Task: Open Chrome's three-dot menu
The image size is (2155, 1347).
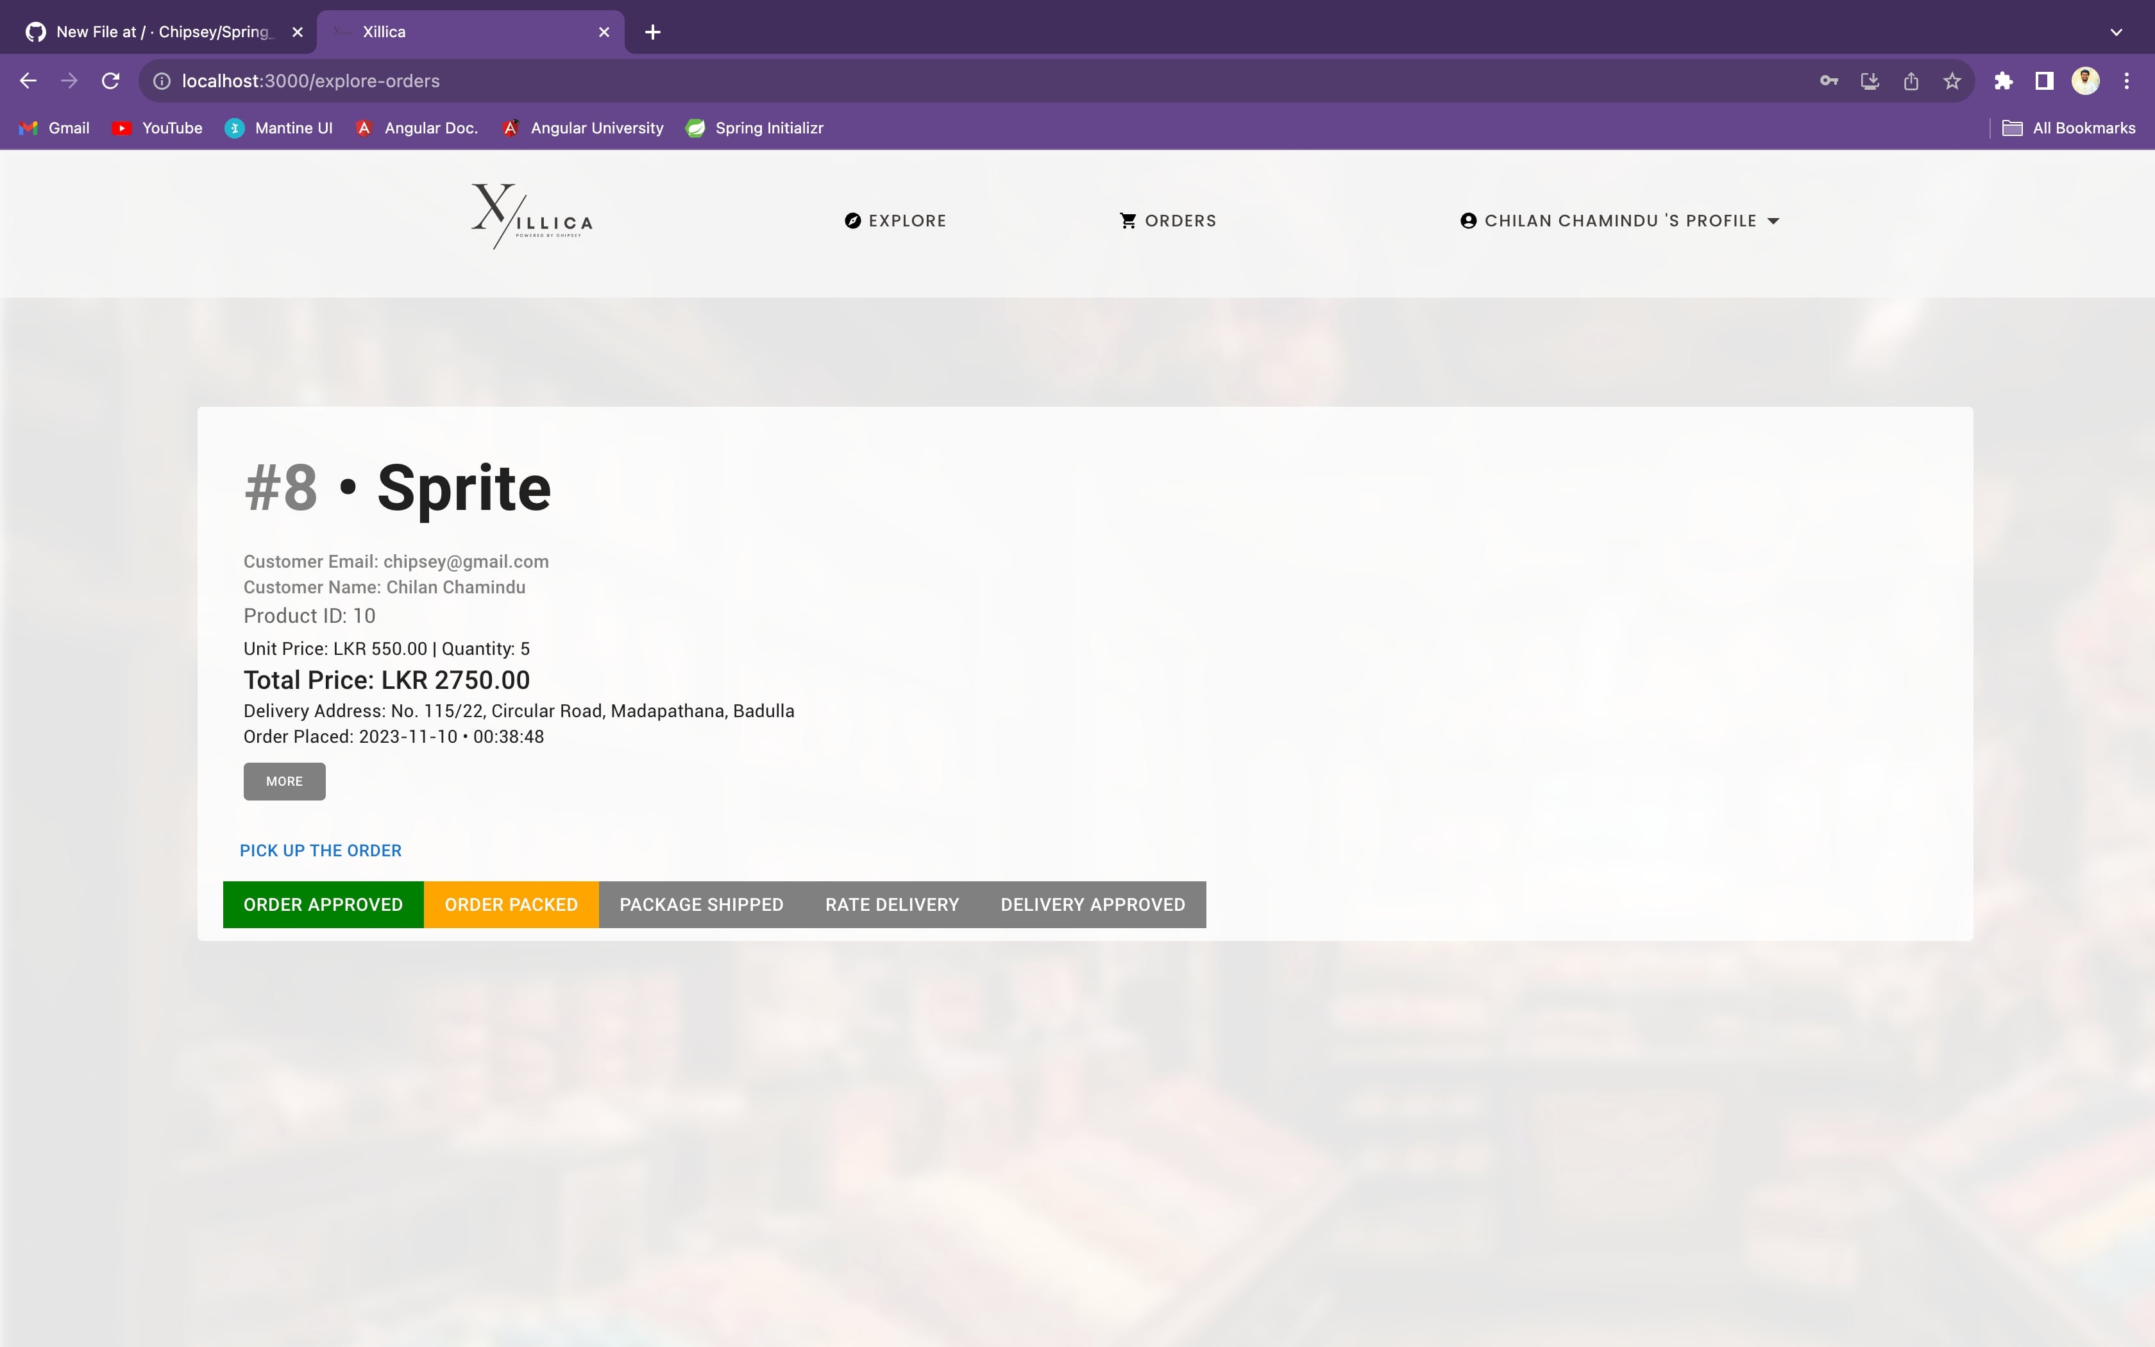Action: tap(2127, 81)
